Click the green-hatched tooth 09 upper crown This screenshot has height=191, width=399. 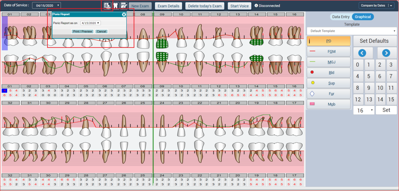pos(162,43)
